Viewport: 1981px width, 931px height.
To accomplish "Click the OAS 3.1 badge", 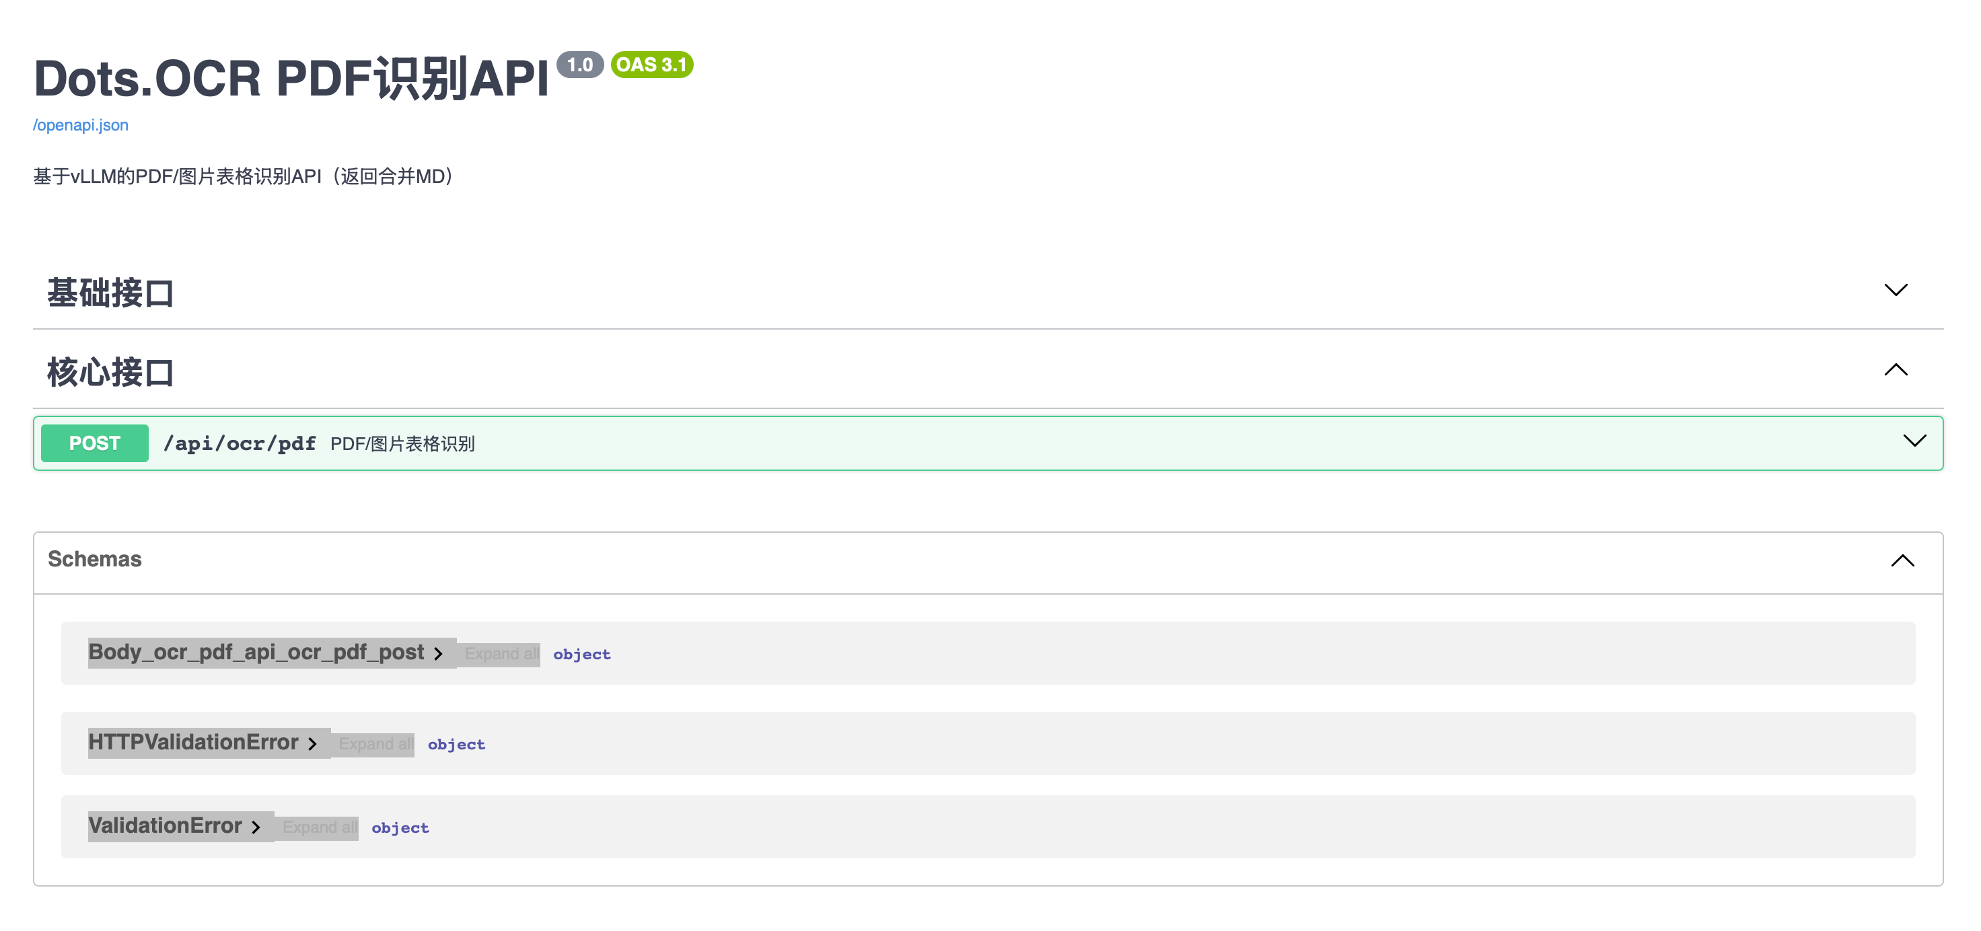I will [x=651, y=65].
